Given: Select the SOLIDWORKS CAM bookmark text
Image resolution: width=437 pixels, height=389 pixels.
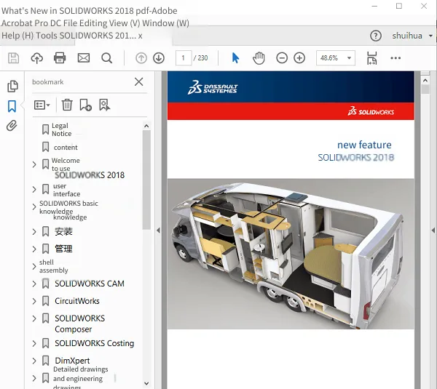Looking at the screenshot, I should [90, 284].
